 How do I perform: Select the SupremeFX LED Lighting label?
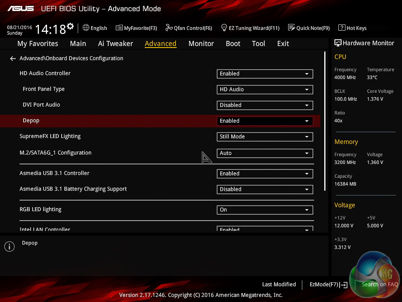(50, 136)
